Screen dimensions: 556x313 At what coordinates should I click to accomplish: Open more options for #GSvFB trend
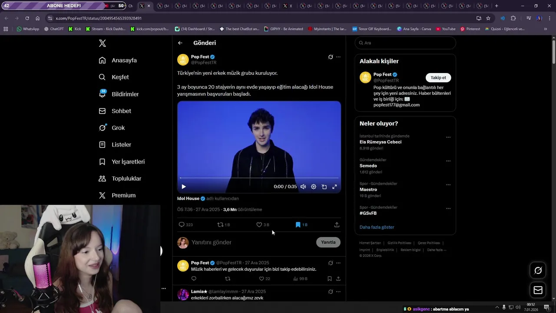448,209
